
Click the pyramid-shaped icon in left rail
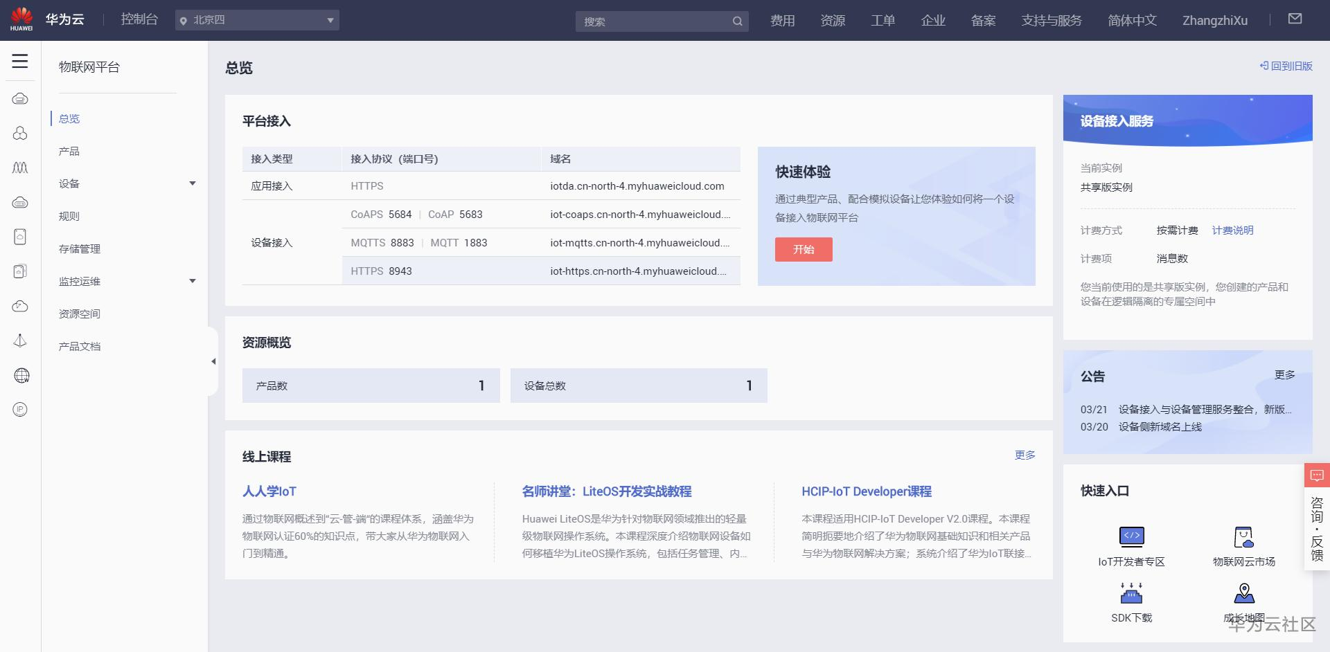(x=20, y=341)
